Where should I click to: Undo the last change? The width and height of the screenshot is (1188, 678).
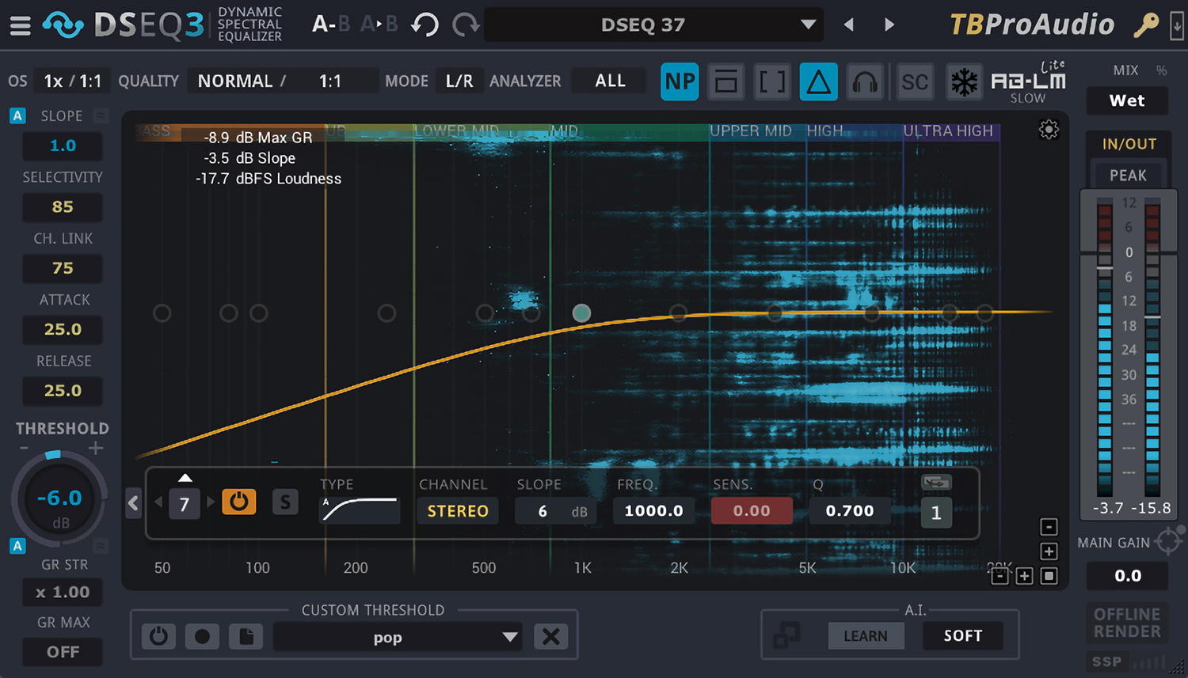[x=425, y=25]
